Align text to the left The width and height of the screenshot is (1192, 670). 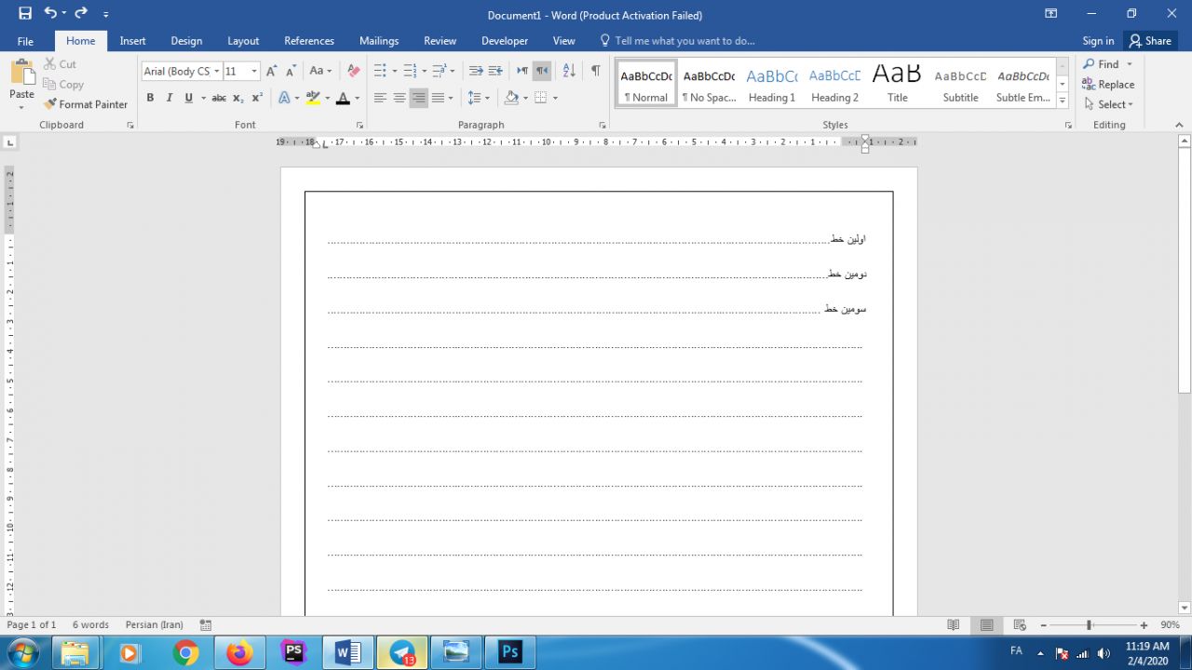[x=380, y=98]
